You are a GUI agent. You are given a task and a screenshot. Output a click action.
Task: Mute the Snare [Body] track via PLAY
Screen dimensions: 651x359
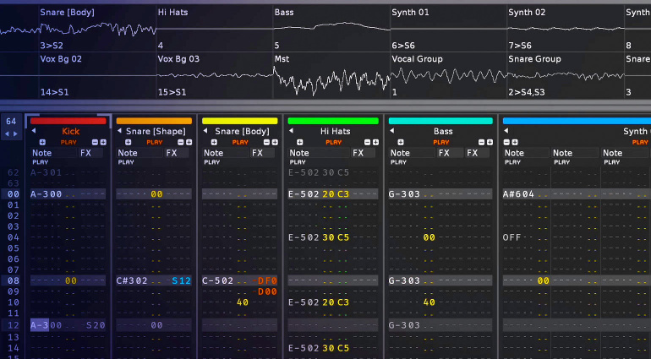tap(241, 142)
